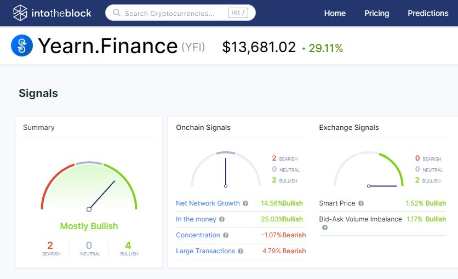Click the green price-up triangle indicator
Image resolution: width=458 pixels, height=279 pixels.
[304, 49]
